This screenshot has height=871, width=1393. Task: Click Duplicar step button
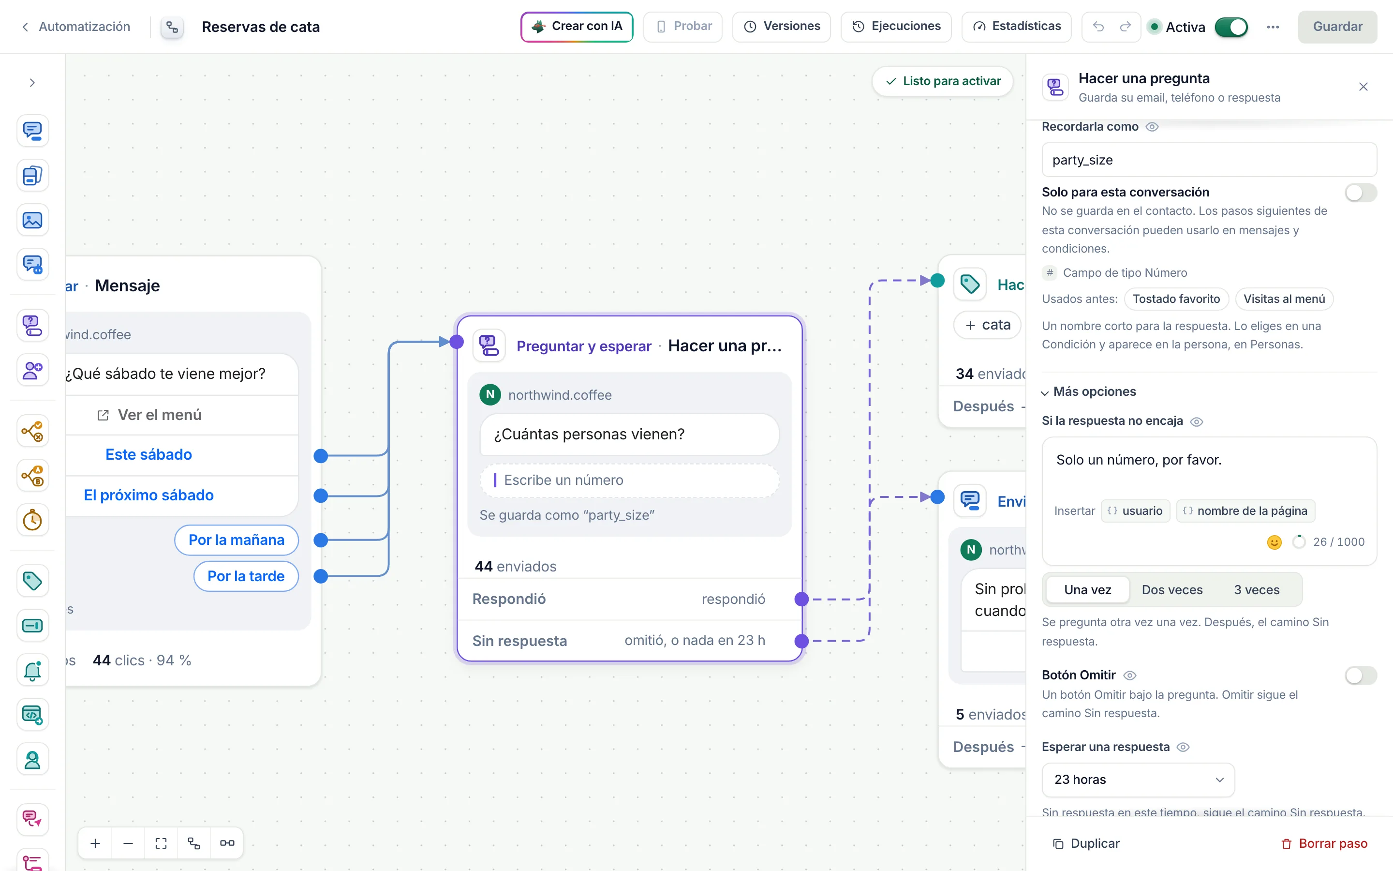coord(1085,844)
